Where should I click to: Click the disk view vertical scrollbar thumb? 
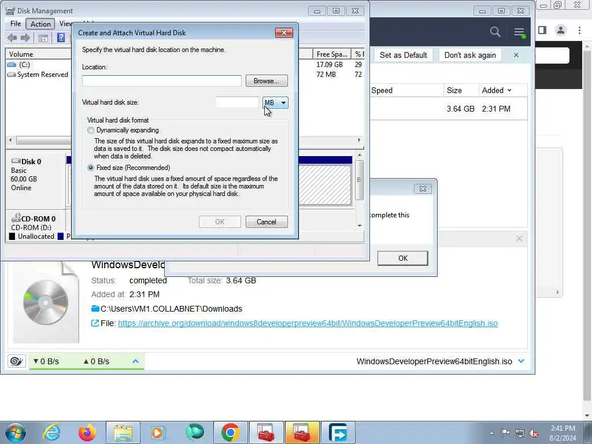360,180
